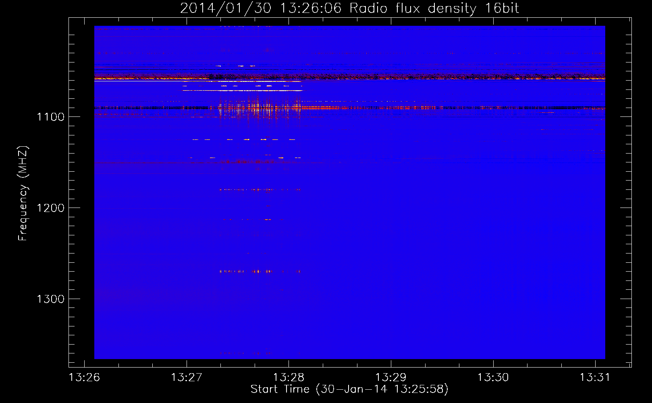Viewport: 652px width, 403px height.
Task: Click the "Frequency (MHZ)" y-axis label
Action: pyautogui.click(x=23, y=193)
